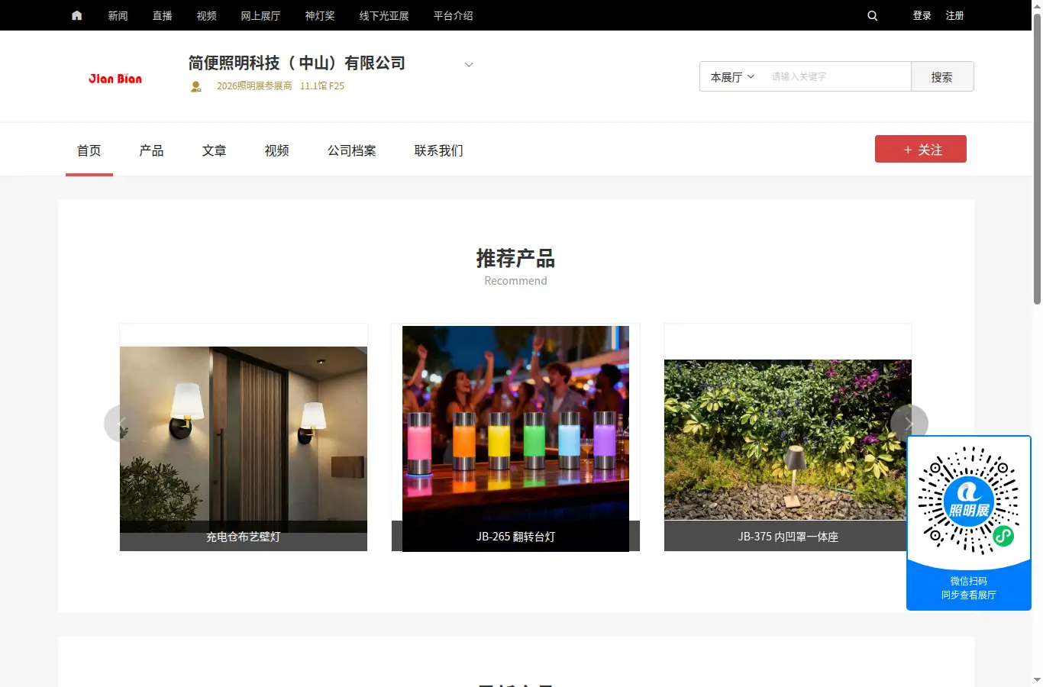Viewport: 1043px width, 687px height.
Task: Open 网上展厅 in the top navigation
Action: [260, 15]
